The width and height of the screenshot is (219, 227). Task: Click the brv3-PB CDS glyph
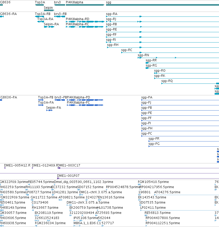coord(60,100)
